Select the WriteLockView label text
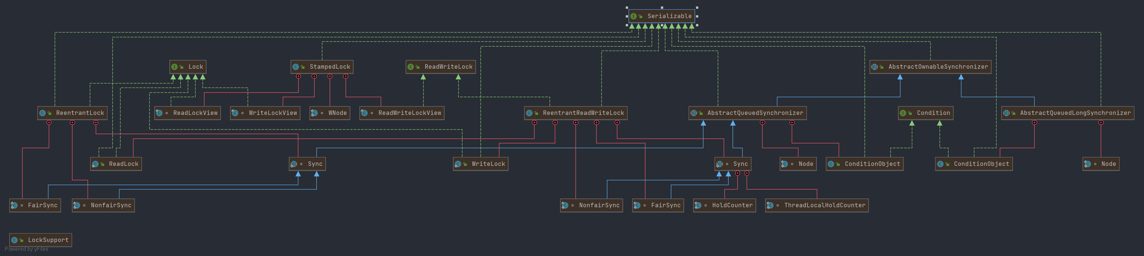Viewport: 1144px width, 256px height. click(x=273, y=113)
